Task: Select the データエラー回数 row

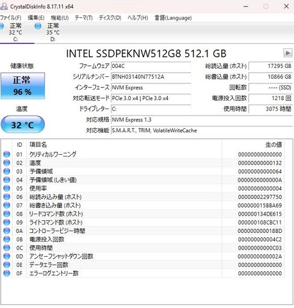Action: click(143, 265)
